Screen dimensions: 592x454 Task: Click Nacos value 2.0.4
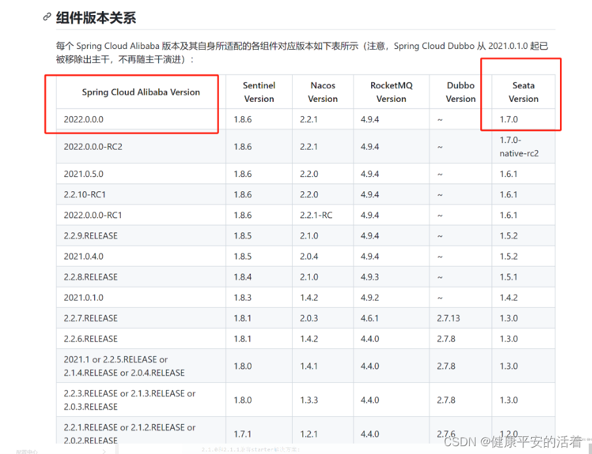309,256
